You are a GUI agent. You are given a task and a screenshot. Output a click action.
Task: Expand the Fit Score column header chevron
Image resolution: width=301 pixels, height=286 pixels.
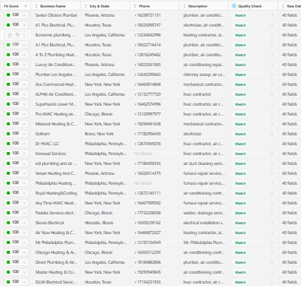click(25, 6)
